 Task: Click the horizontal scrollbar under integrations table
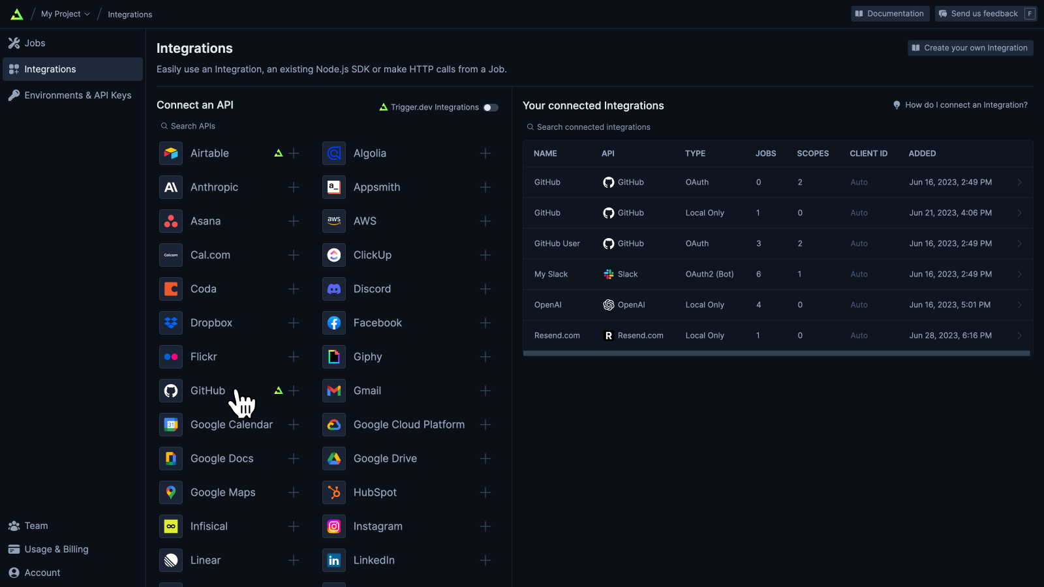[x=776, y=354]
